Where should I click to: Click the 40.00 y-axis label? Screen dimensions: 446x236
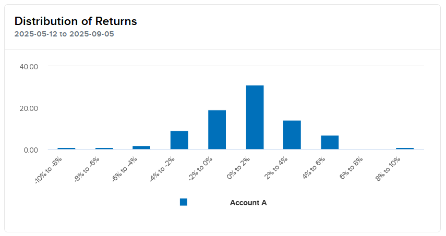click(29, 67)
